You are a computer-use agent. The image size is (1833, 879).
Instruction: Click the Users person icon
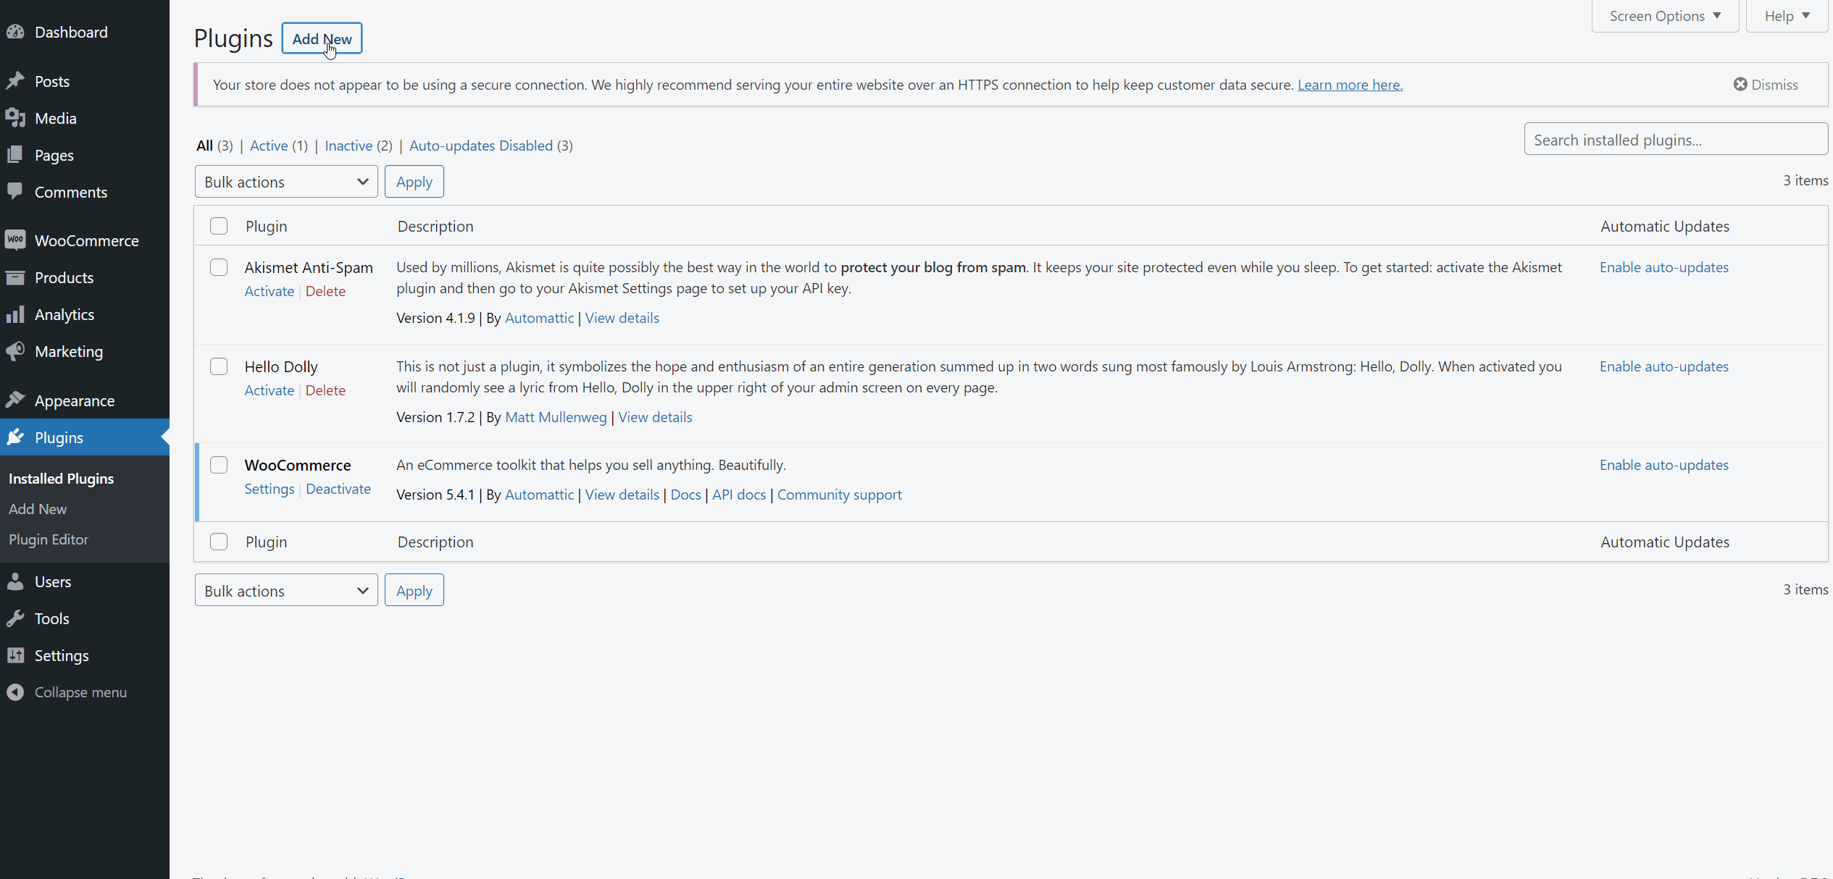(x=15, y=581)
